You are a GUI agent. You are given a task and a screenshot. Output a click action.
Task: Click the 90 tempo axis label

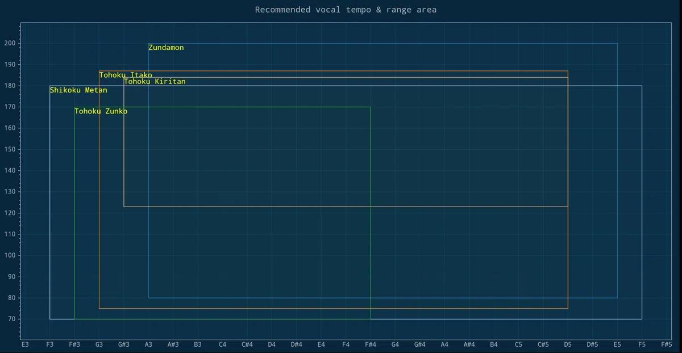click(11, 277)
